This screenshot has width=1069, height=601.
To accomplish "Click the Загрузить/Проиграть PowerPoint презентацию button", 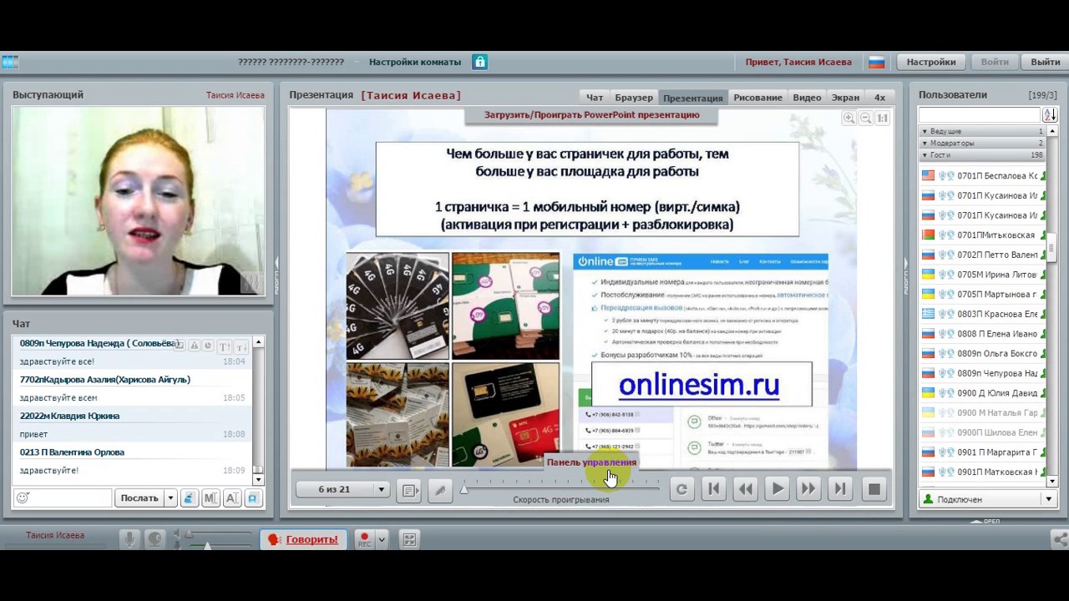I will [591, 115].
